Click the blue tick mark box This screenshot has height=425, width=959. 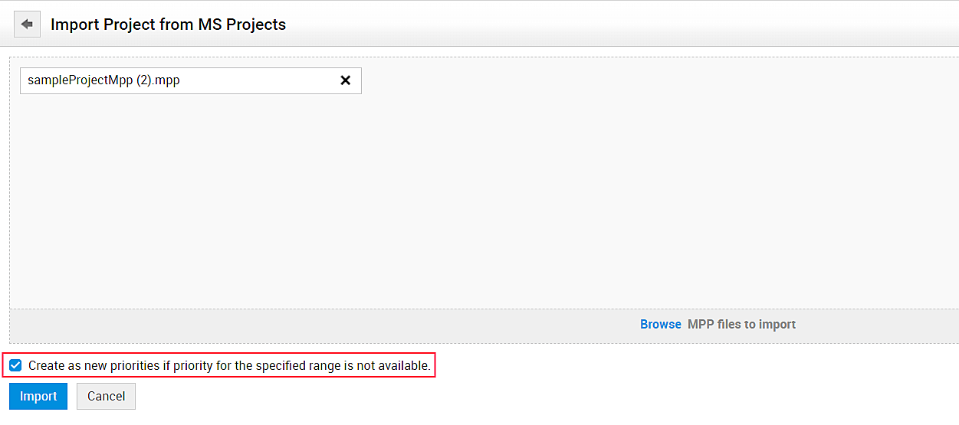15,366
